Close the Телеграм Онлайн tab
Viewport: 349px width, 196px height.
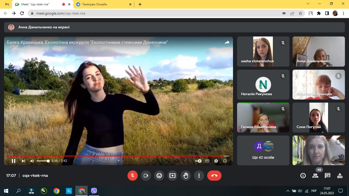pos(130,4)
